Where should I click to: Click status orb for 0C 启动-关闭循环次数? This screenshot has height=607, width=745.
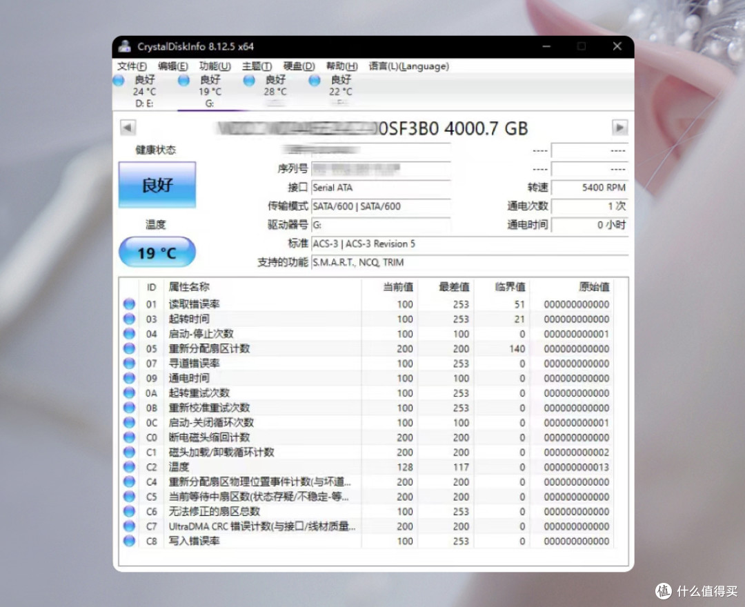click(x=129, y=422)
